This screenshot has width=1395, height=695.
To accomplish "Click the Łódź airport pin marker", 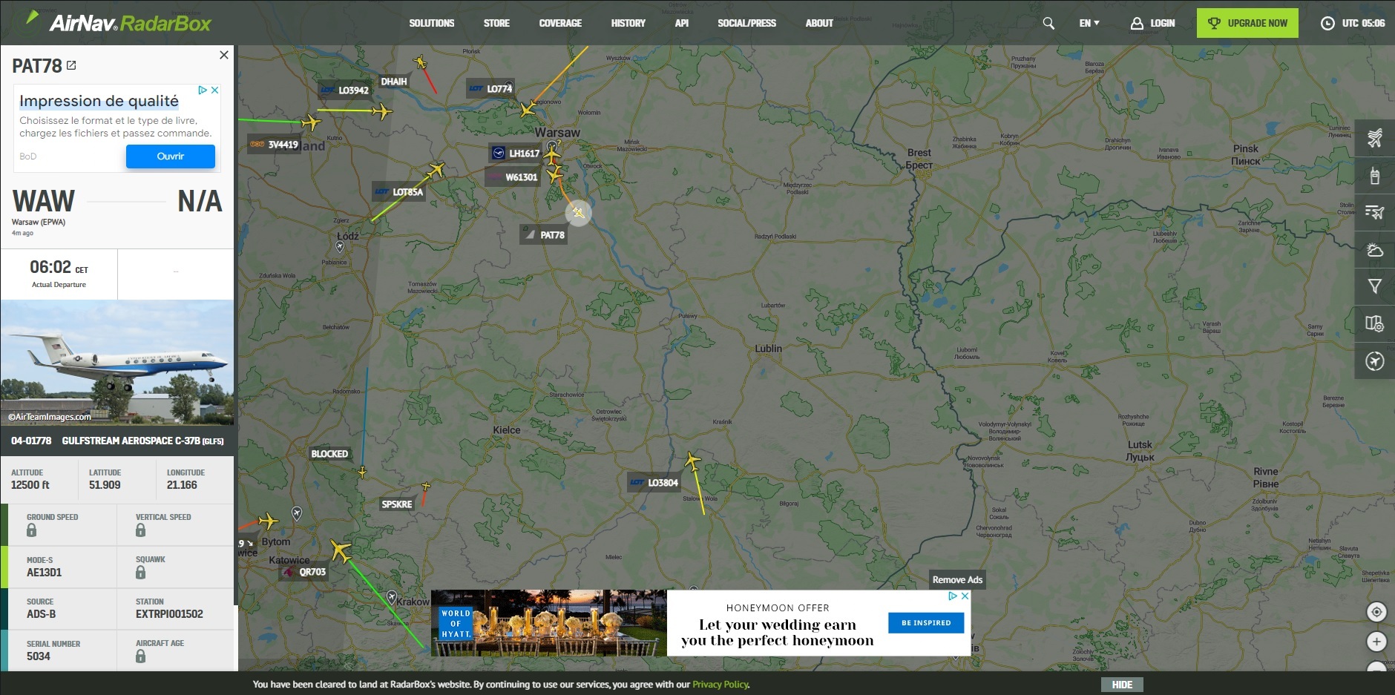I will tap(341, 246).
